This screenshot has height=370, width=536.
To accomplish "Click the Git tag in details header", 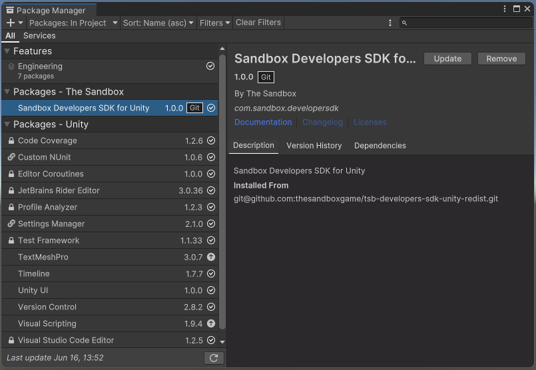I will [x=266, y=77].
